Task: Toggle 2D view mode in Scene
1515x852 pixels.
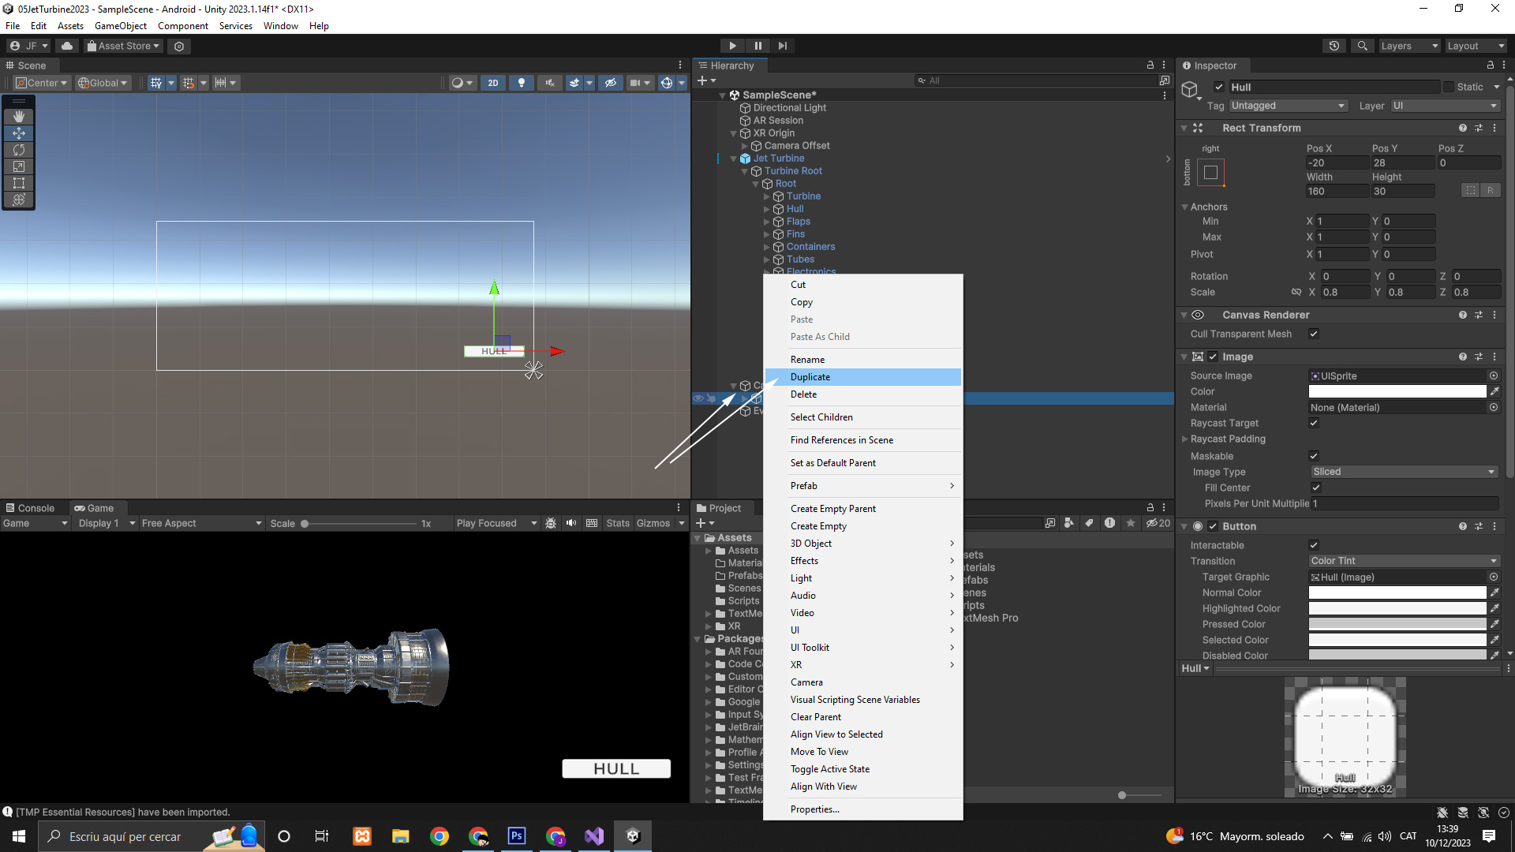Action: [x=493, y=83]
